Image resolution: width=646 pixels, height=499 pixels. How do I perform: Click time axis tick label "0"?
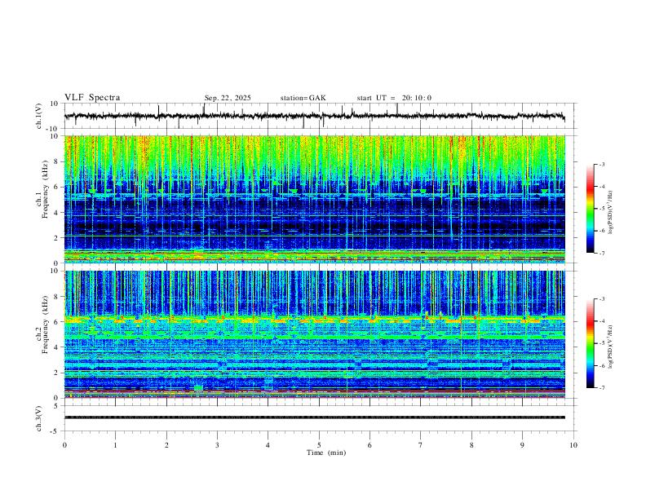pyautogui.click(x=64, y=445)
